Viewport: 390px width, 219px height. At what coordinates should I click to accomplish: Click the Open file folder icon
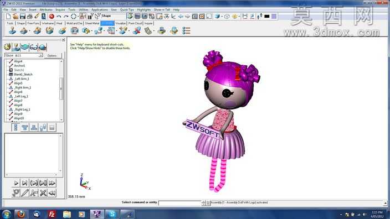click(x=16, y=17)
